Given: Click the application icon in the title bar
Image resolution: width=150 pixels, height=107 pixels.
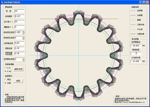Looking at the screenshot, I should click(2, 2).
